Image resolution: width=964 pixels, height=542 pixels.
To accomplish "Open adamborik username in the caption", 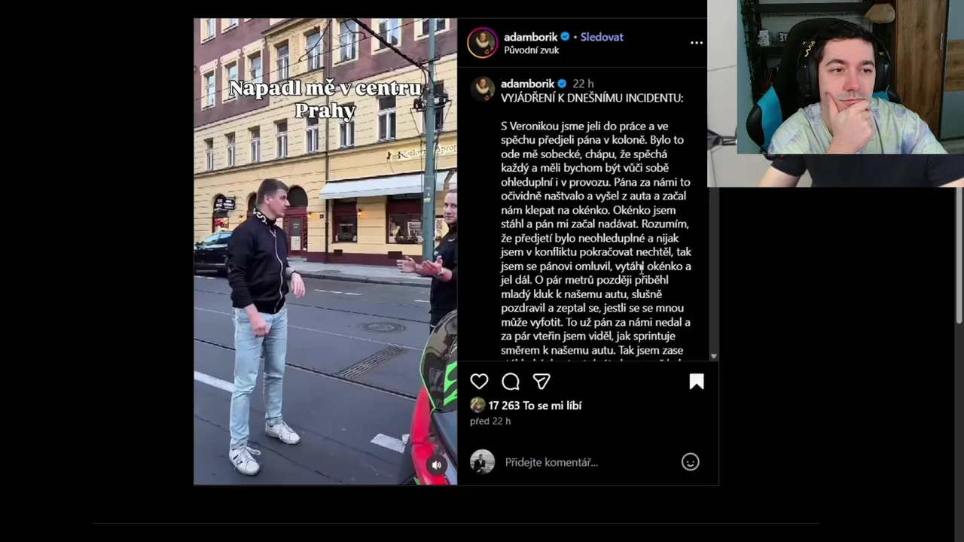I will pos(527,84).
